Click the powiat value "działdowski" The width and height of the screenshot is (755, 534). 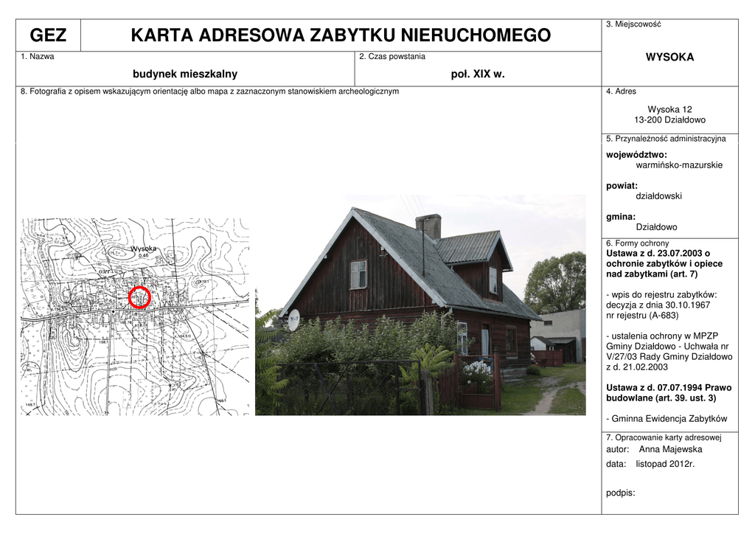[x=658, y=196]
